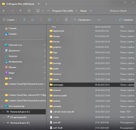Image resolution: width=136 pixels, height=130 pixels.
Task: Select the tenfoot folder icon
Action: pyautogui.click(x=51, y=101)
